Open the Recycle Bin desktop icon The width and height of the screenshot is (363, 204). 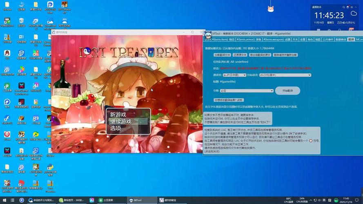[x=21, y=22]
